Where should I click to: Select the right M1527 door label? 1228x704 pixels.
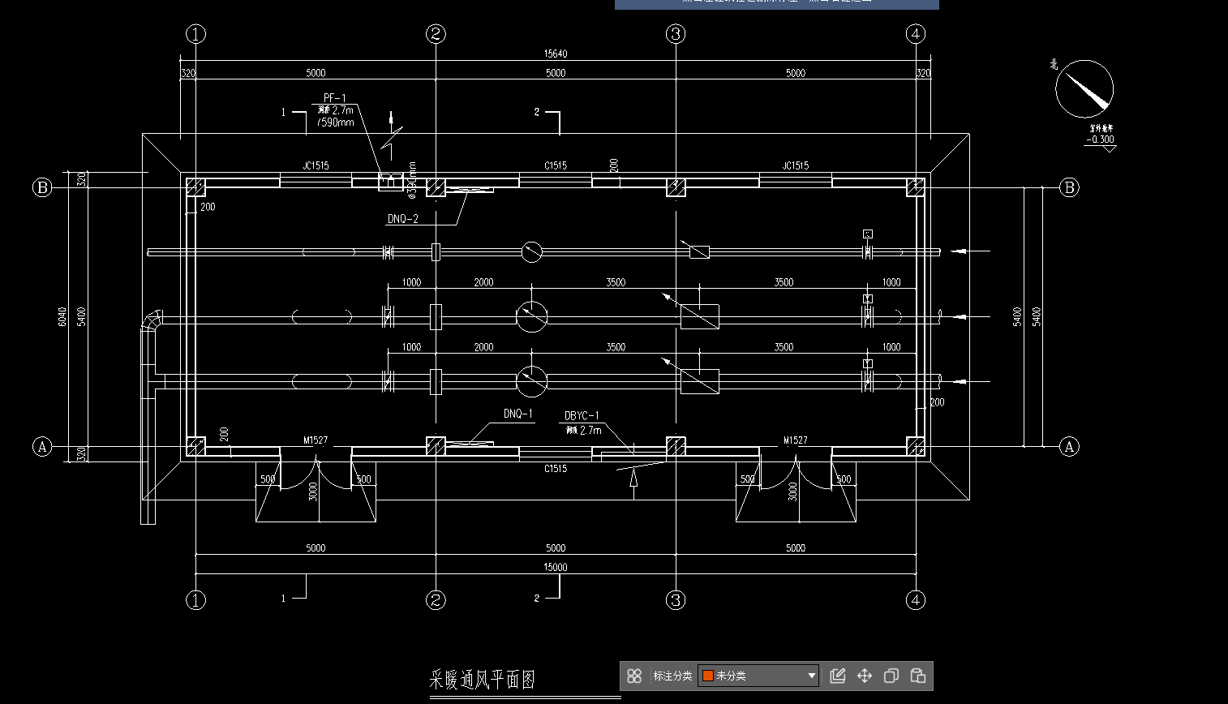pyautogui.click(x=796, y=440)
